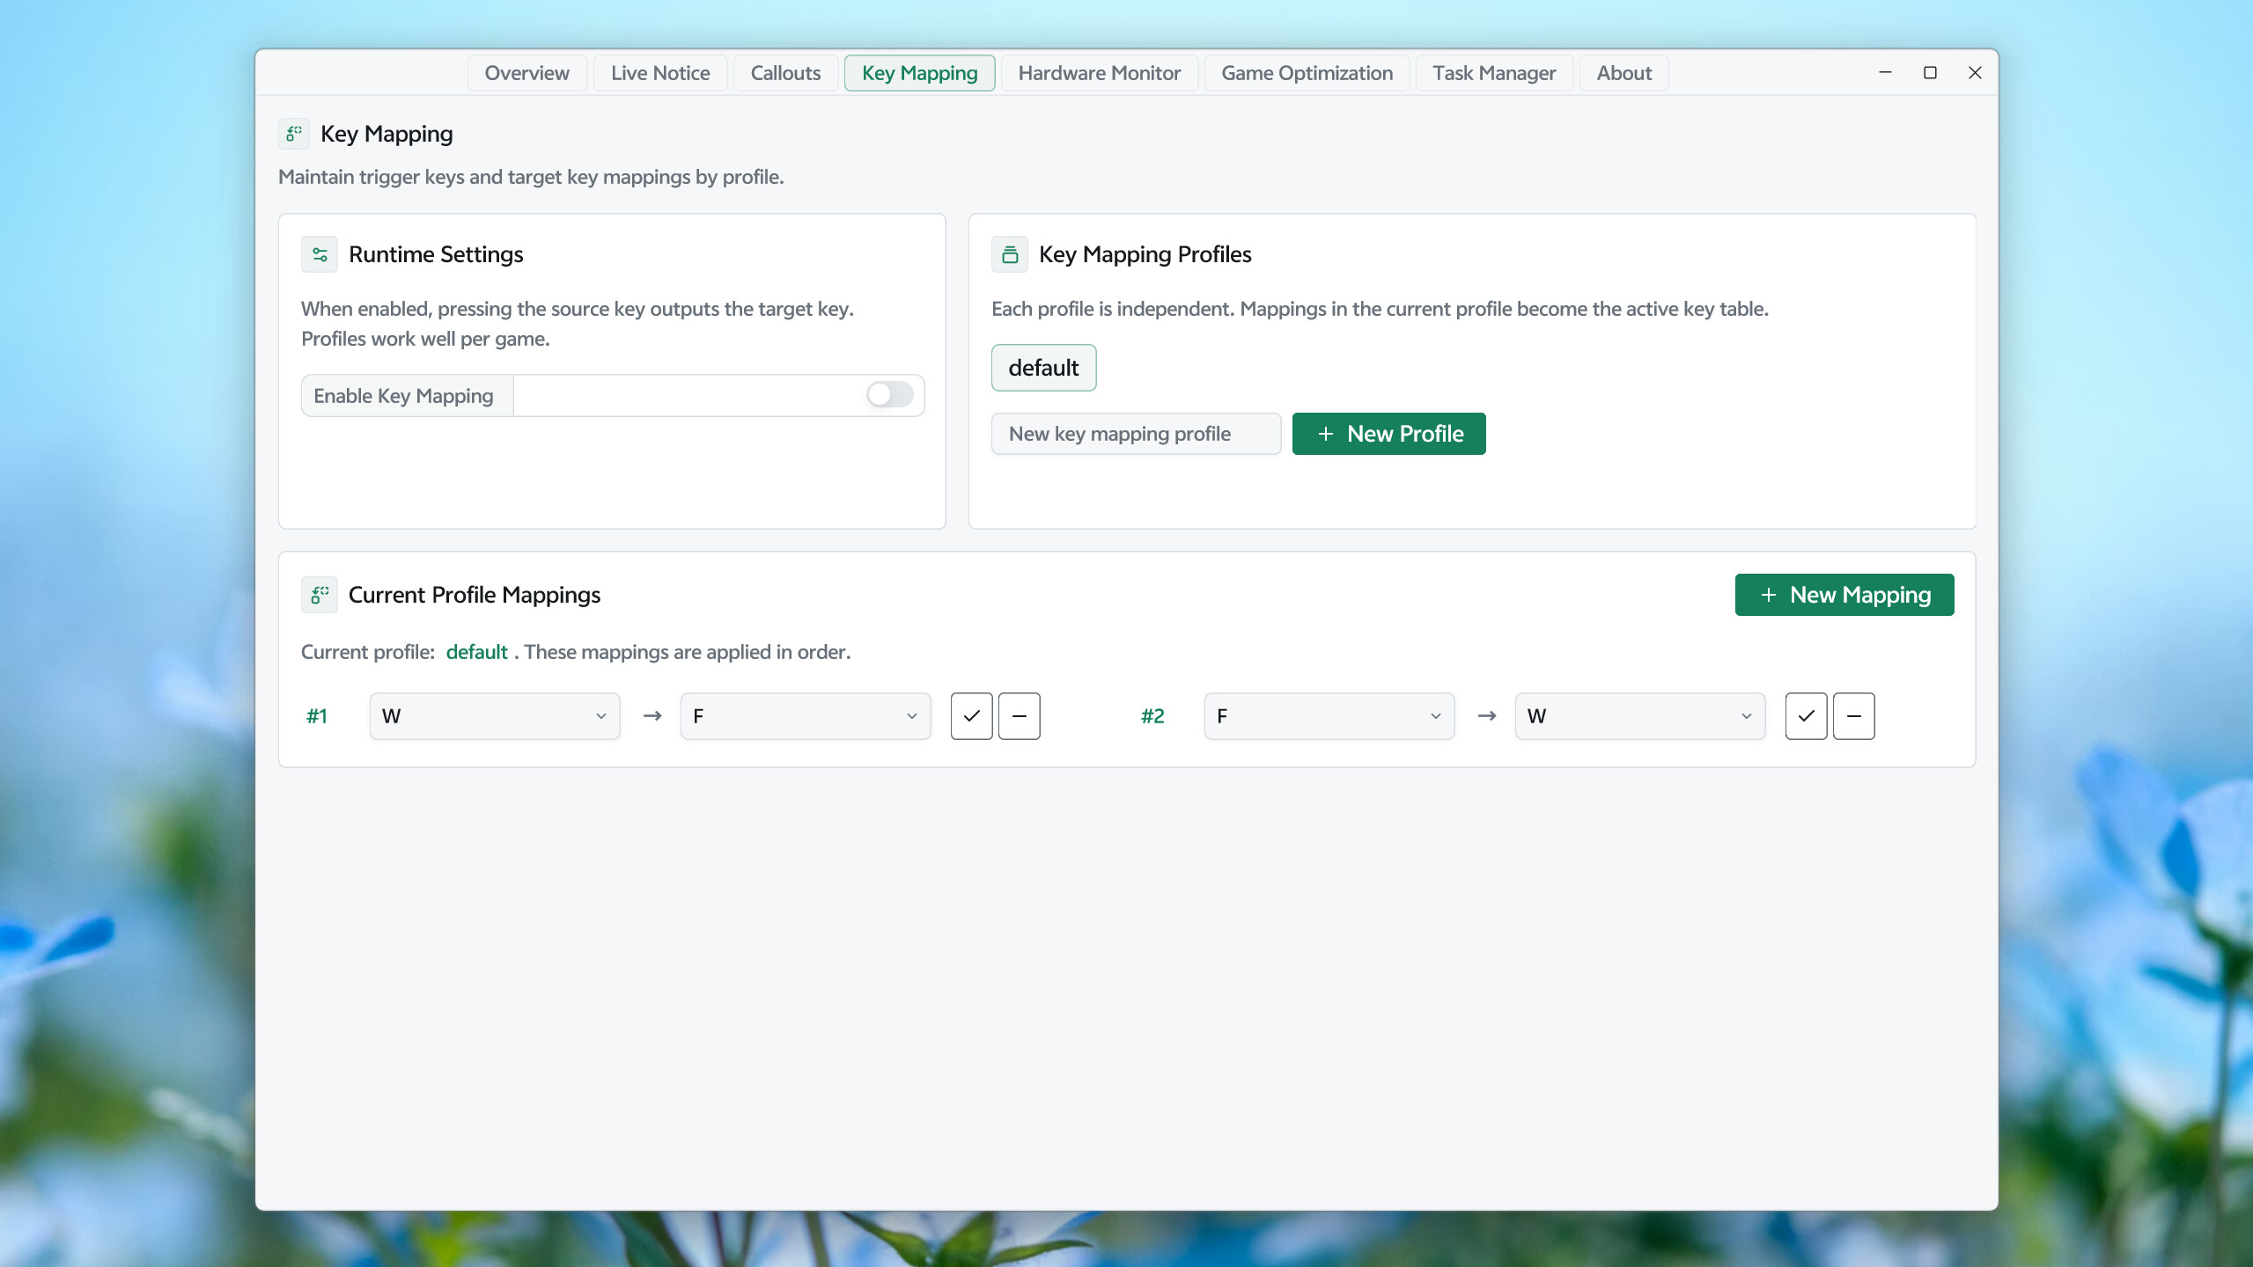The width and height of the screenshot is (2253, 1267).
Task: Open mapping #1 source key dropdown W
Action: pos(495,716)
